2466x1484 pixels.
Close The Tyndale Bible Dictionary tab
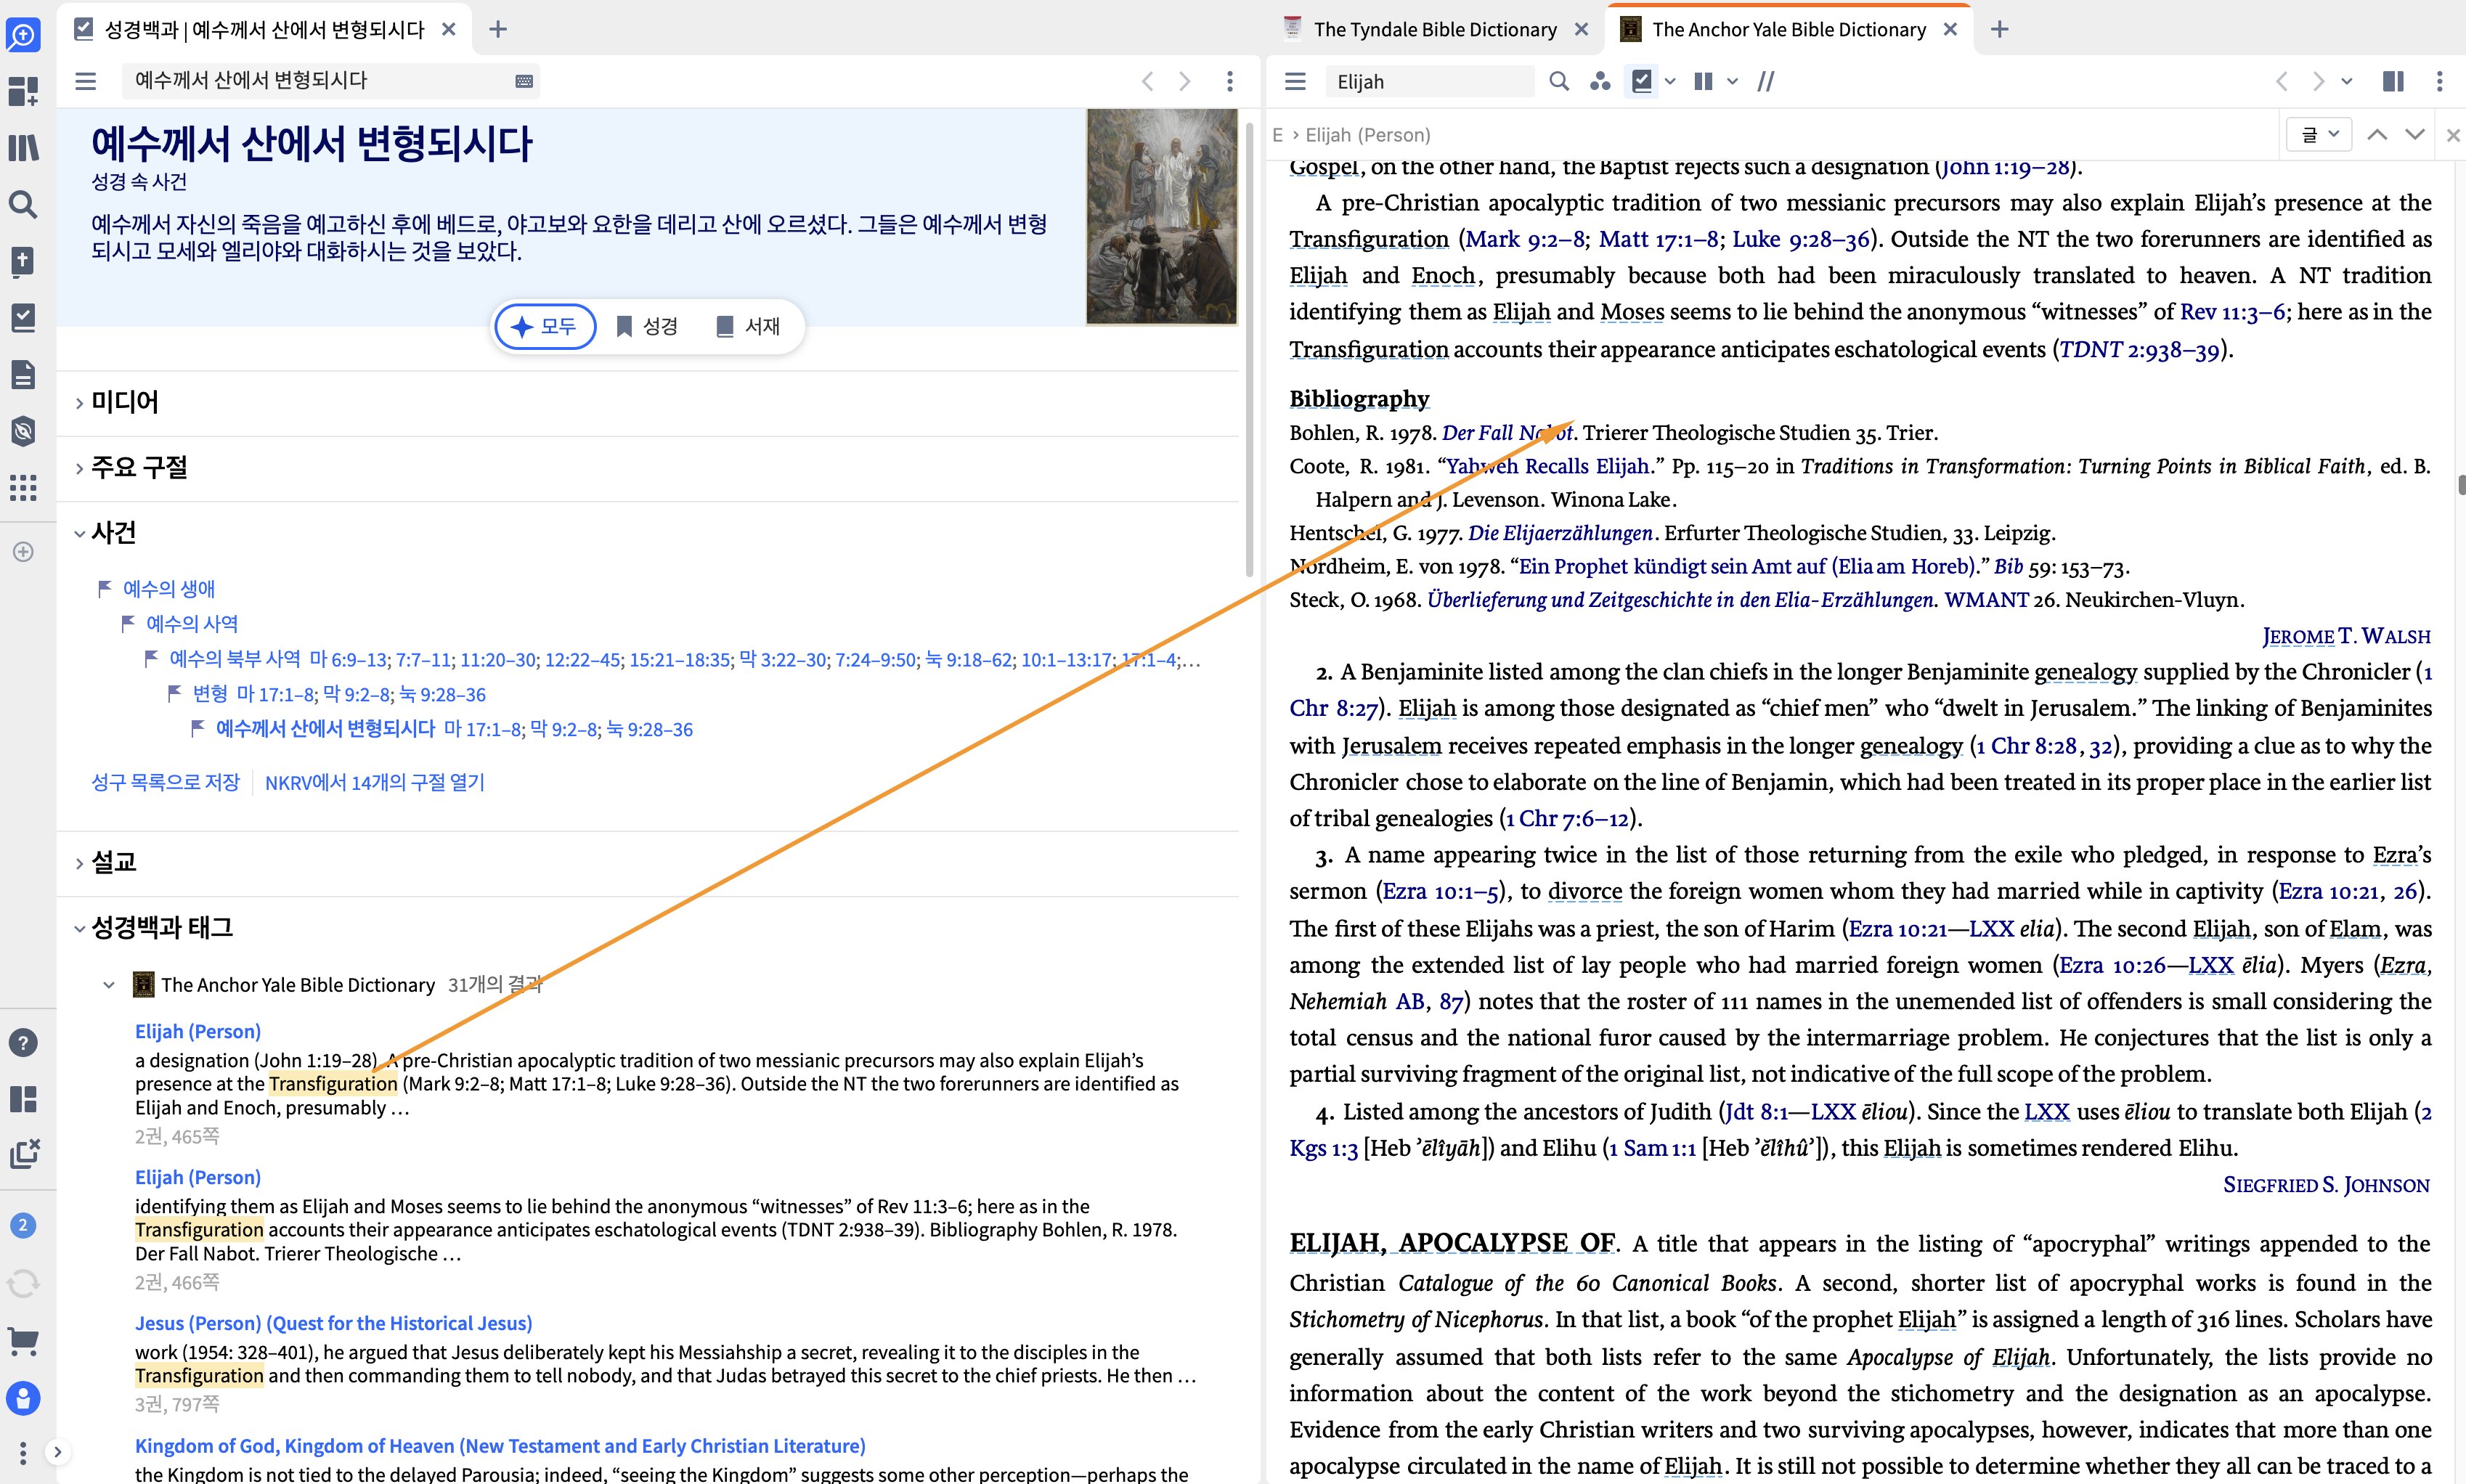tap(1582, 30)
